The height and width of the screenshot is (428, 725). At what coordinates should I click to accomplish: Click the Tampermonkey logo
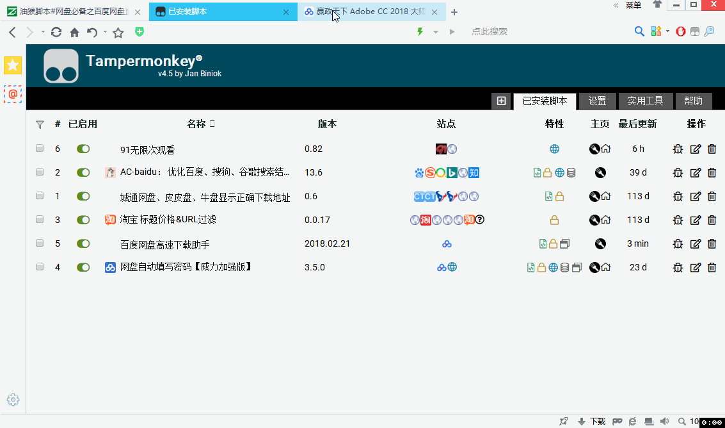(x=61, y=66)
